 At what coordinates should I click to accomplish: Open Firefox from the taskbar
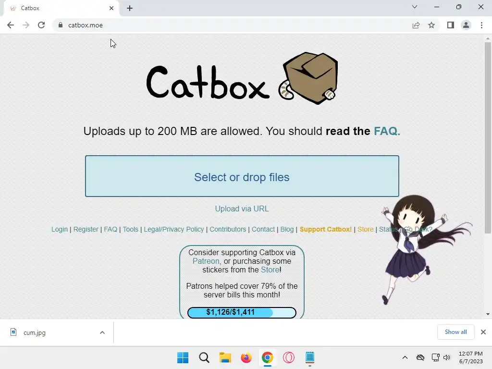(x=246, y=357)
